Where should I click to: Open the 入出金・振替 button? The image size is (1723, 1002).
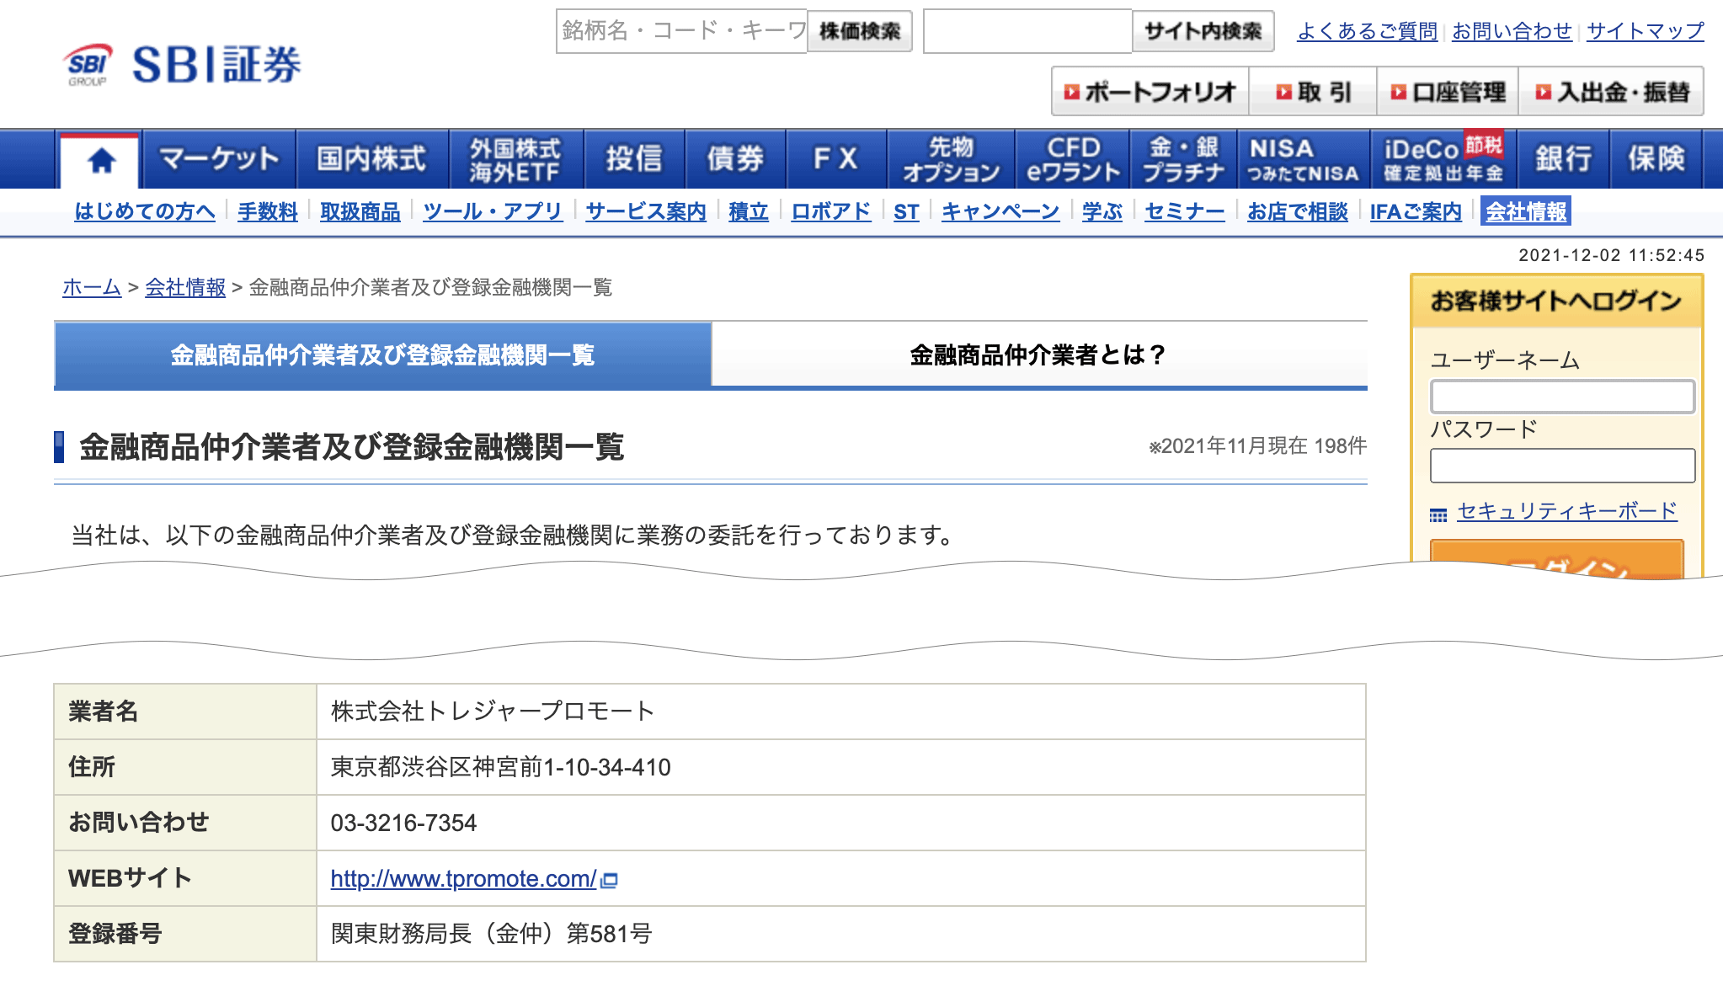coord(1612,92)
